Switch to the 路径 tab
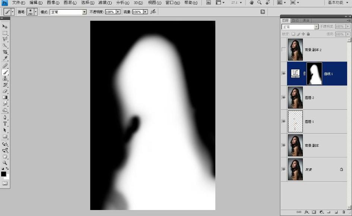The width and height of the screenshot is (352, 216). pyautogui.click(x=295, y=21)
